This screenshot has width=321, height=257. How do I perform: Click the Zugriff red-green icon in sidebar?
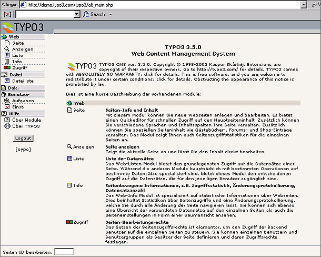coord(7,67)
